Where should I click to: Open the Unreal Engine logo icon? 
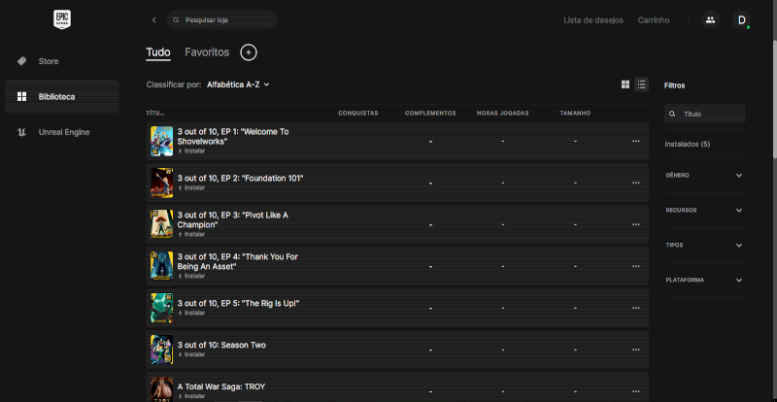click(x=21, y=132)
